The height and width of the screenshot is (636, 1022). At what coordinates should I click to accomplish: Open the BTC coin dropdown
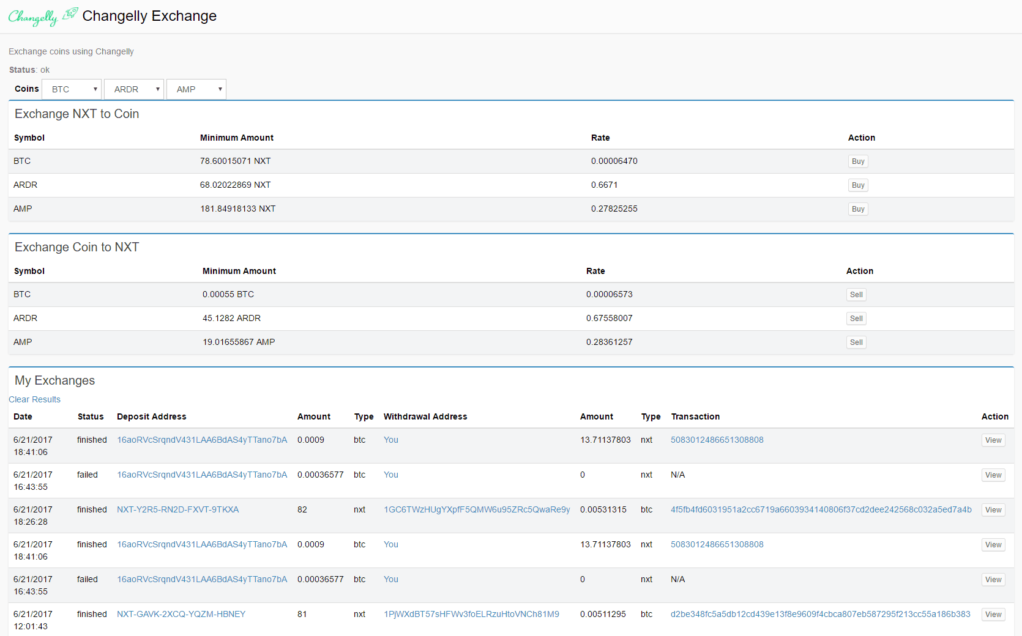[72, 89]
